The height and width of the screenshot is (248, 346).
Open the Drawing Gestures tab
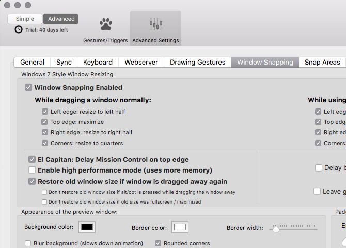[197, 63]
